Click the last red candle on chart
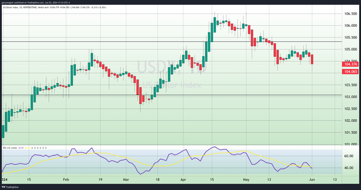The width and height of the screenshot is (361, 190). click(313, 59)
